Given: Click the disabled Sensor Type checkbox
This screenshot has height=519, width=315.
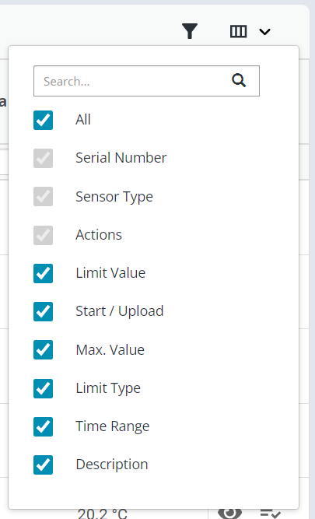Looking at the screenshot, I should 43,197.
